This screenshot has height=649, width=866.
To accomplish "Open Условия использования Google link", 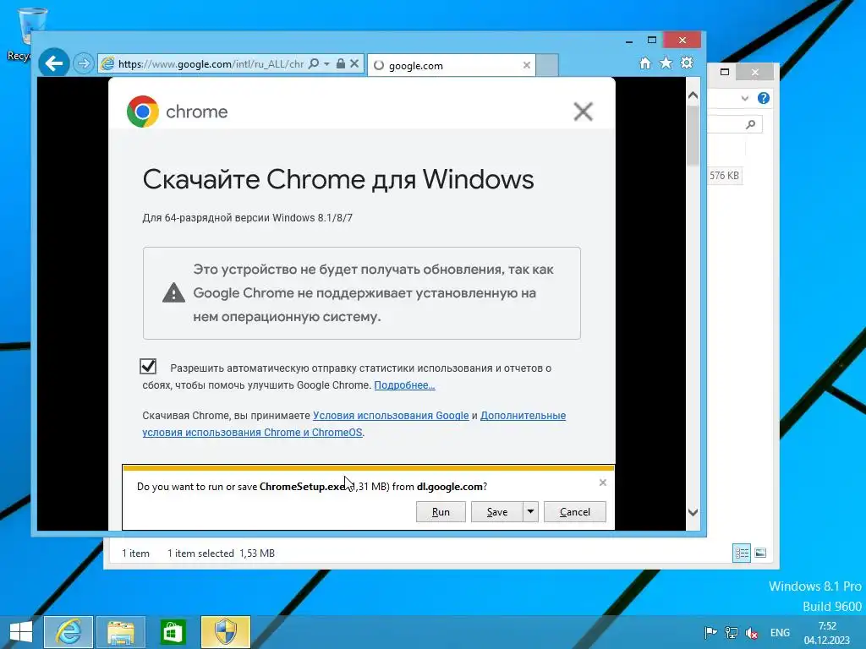I will pos(391,416).
